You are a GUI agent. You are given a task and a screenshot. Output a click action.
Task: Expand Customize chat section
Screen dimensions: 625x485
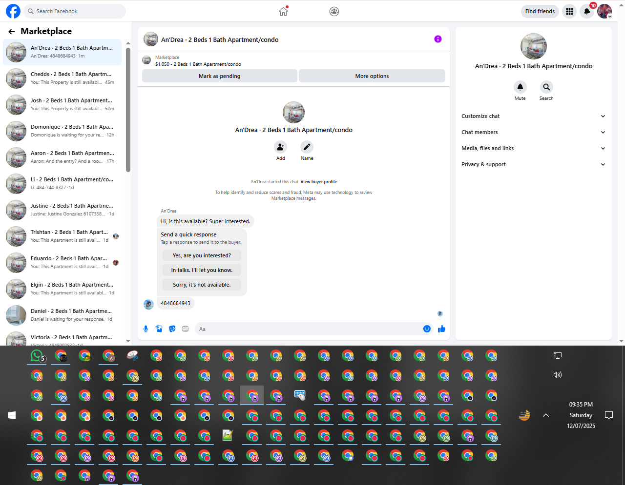point(534,116)
